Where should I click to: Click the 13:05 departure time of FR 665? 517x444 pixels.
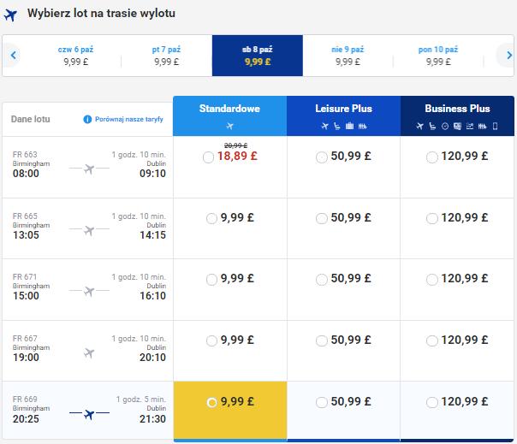pos(26,235)
